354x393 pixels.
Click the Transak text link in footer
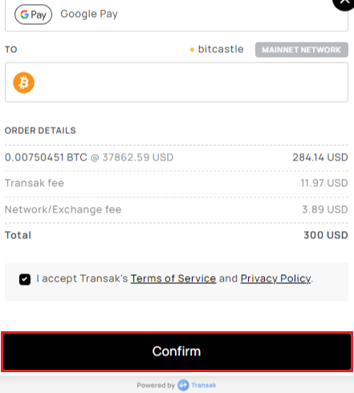click(x=204, y=385)
